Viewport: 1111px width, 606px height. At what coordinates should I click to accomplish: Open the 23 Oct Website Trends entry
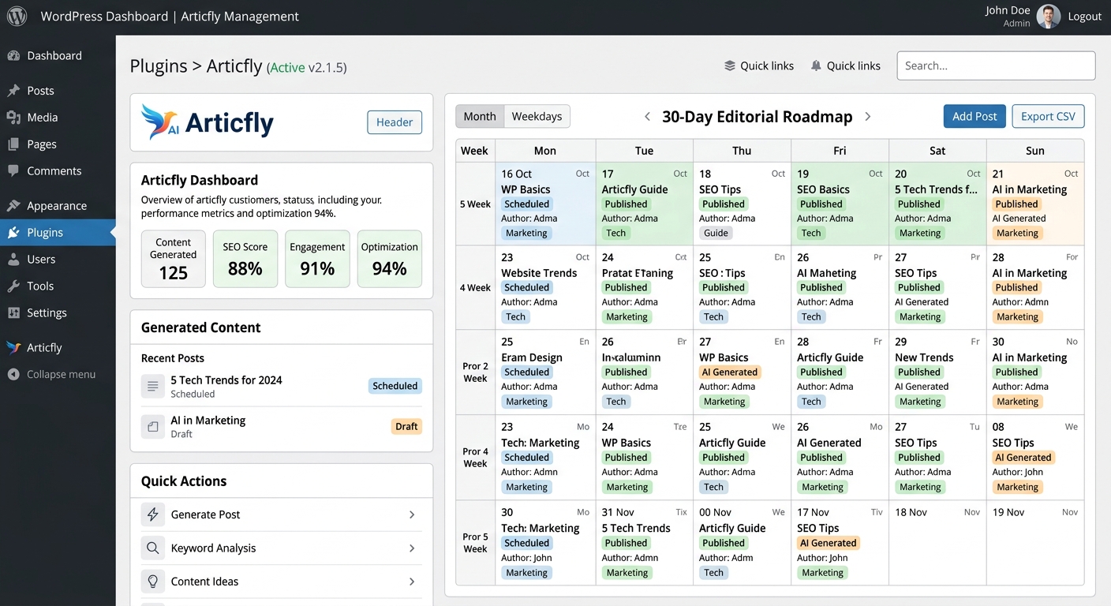point(545,287)
